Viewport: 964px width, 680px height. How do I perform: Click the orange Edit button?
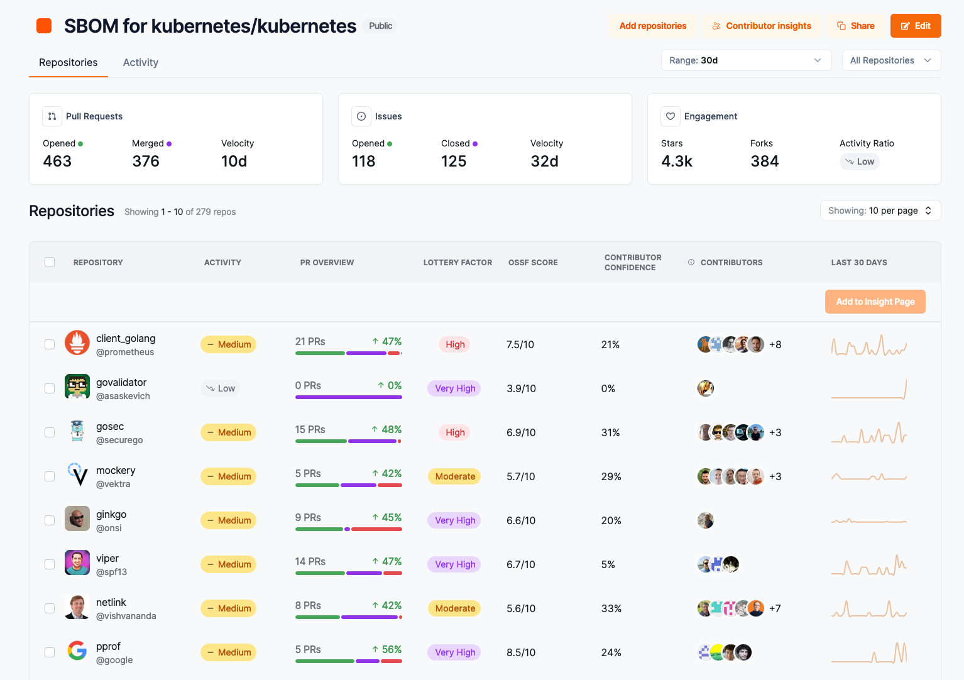(916, 26)
